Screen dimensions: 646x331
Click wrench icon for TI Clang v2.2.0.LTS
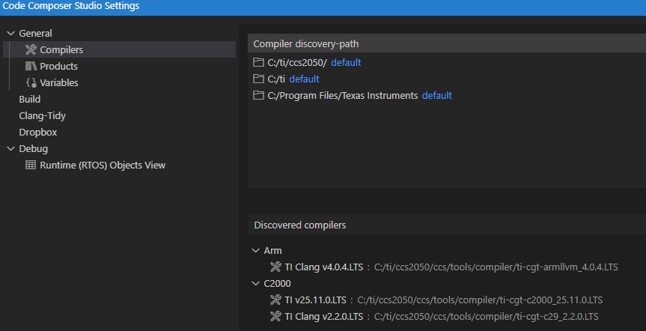click(x=275, y=317)
